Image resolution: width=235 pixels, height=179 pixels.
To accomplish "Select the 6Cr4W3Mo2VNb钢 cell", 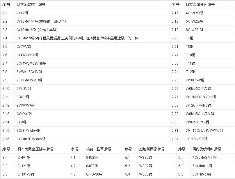I will coord(31,63).
